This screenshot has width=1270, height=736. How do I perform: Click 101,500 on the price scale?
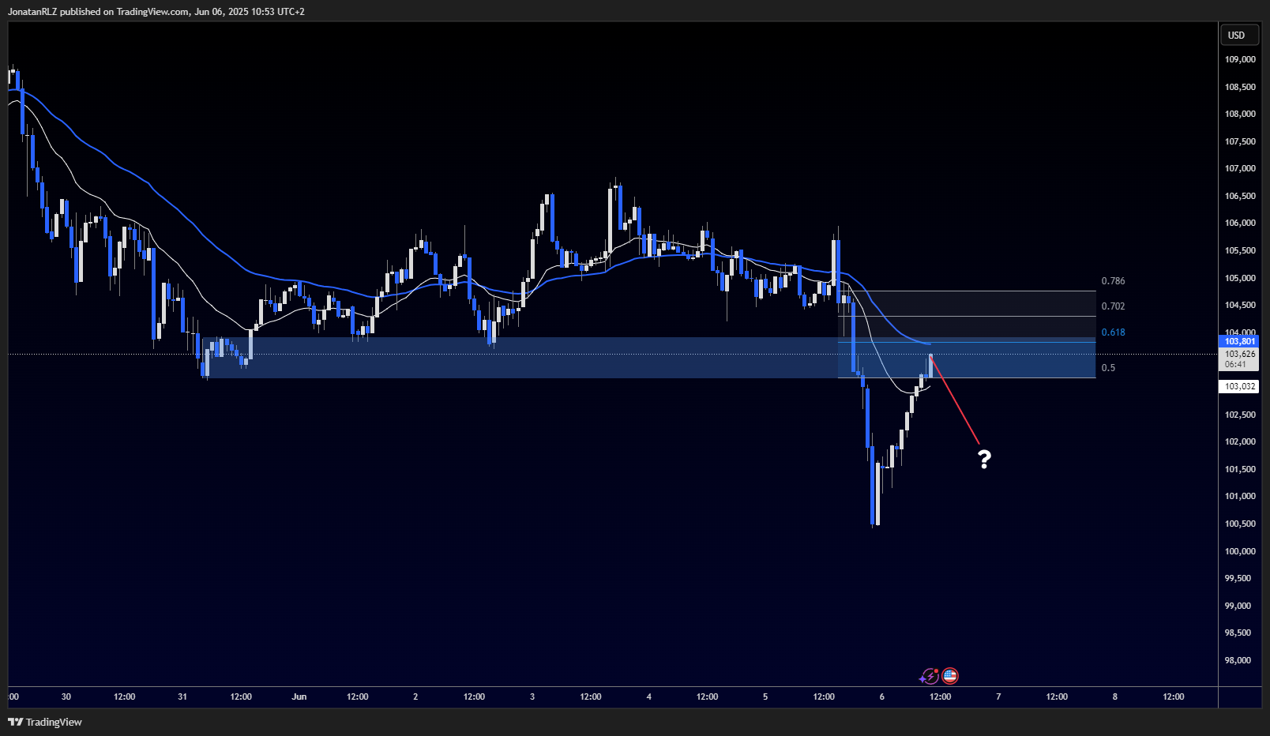1240,469
